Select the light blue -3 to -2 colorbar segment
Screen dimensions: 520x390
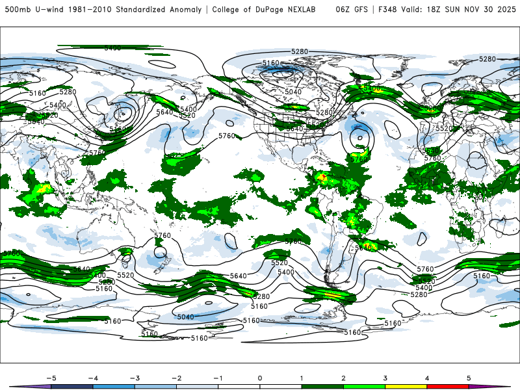click(155, 387)
